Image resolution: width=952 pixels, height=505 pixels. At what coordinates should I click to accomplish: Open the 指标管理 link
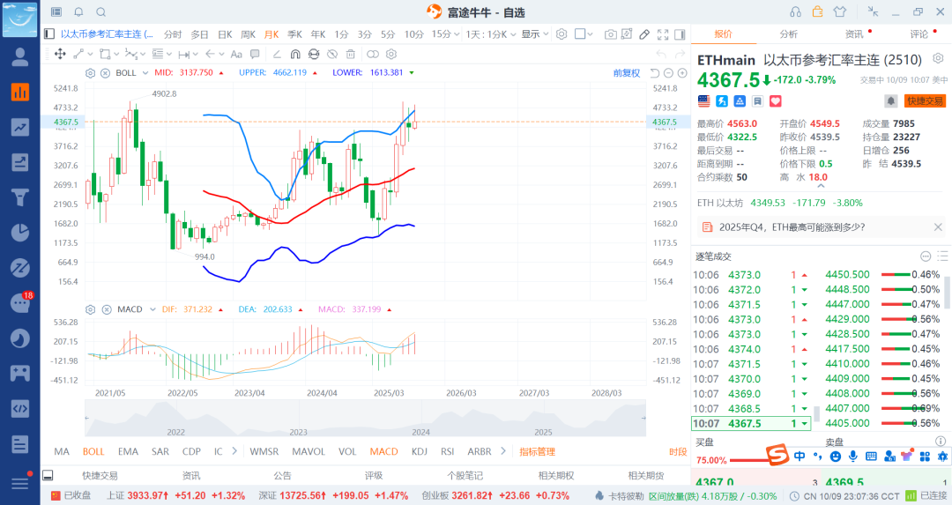point(537,451)
